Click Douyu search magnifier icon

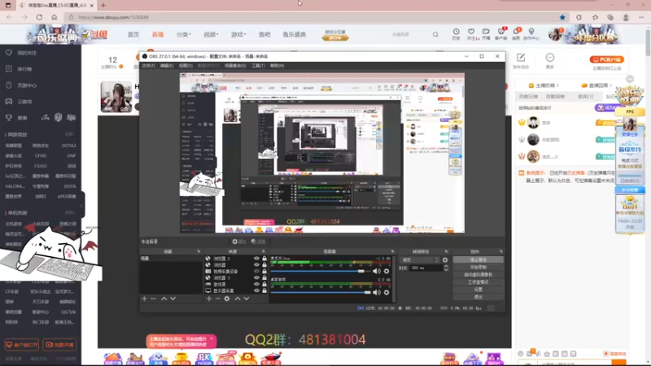435,34
